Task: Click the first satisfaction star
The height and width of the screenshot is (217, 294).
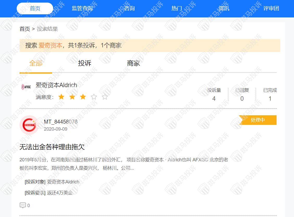Action: tap(61, 97)
